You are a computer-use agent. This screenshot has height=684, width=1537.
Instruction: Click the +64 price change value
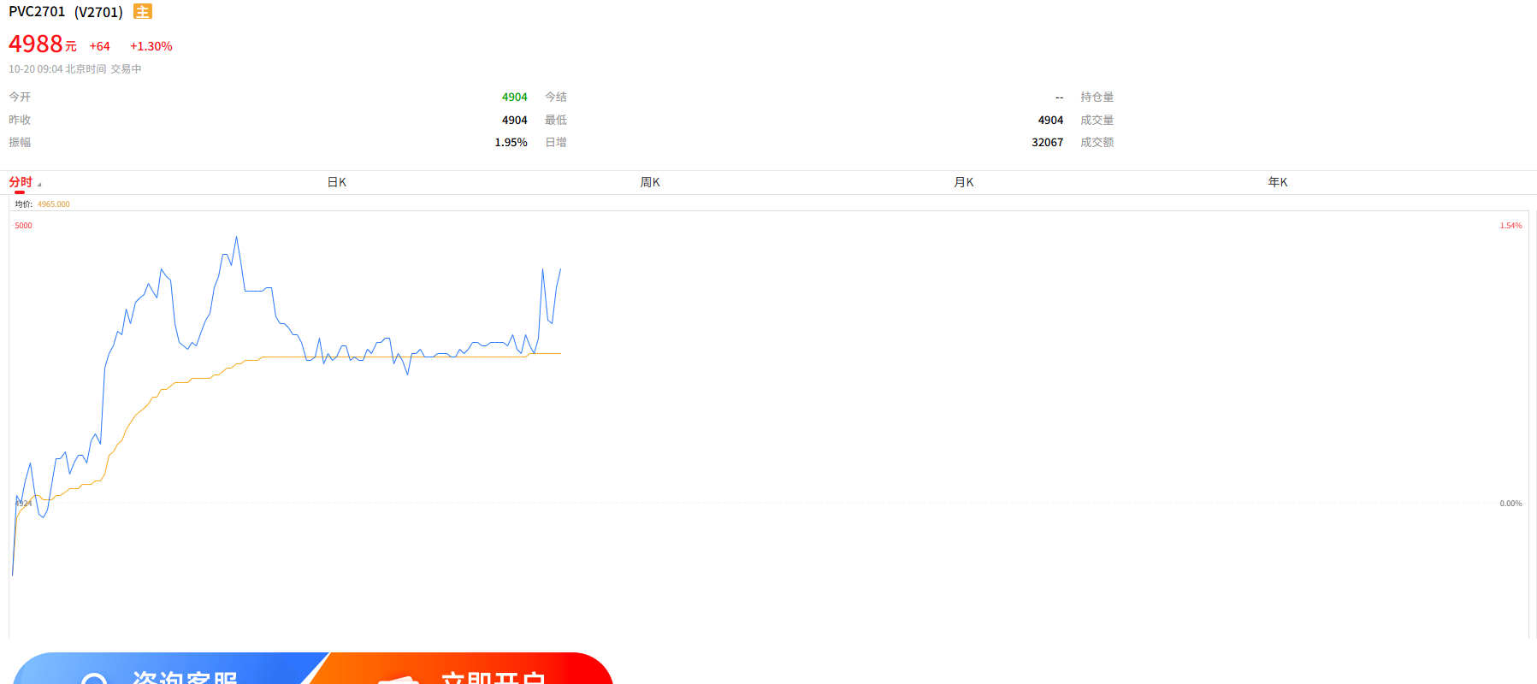[x=100, y=46]
